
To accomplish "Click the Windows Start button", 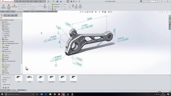I will pos(2,94).
